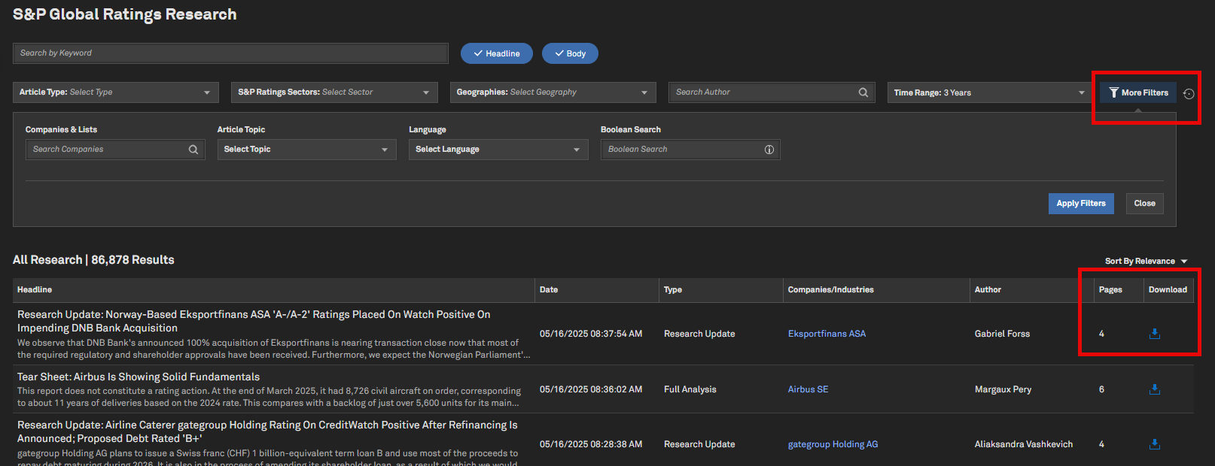Click the reset filters icon
The height and width of the screenshot is (466, 1215).
(1189, 94)
